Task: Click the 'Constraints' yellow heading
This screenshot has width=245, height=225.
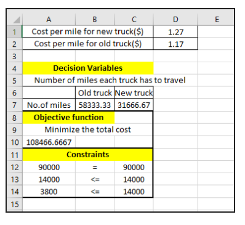Action: tap(87, 155)
